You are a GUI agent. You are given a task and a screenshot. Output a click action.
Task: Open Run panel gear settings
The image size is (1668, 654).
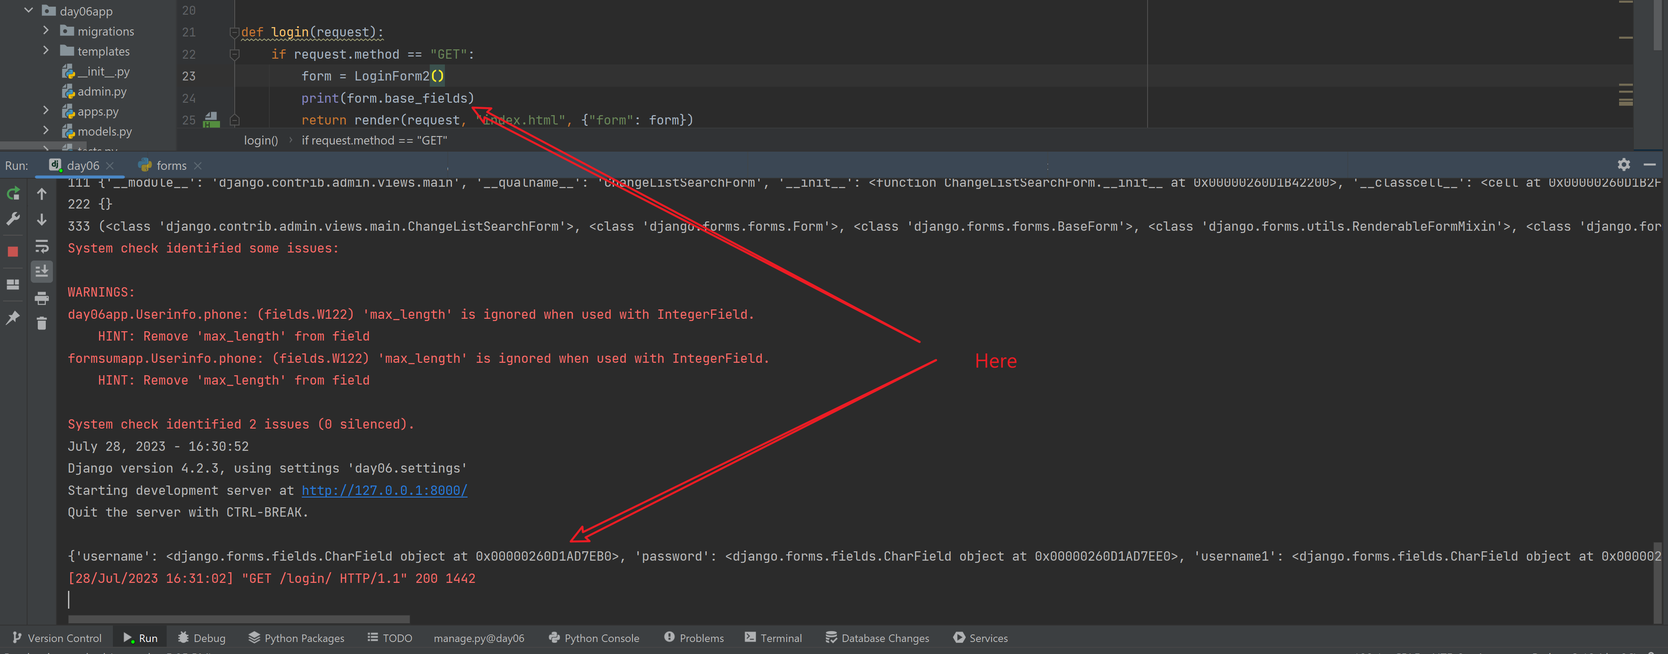pos(1623,165)
